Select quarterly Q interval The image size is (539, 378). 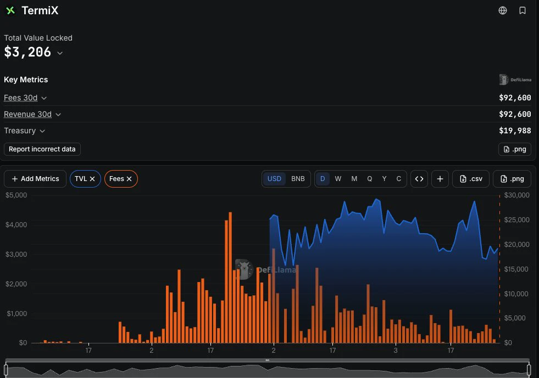click(x=370, y=179)
